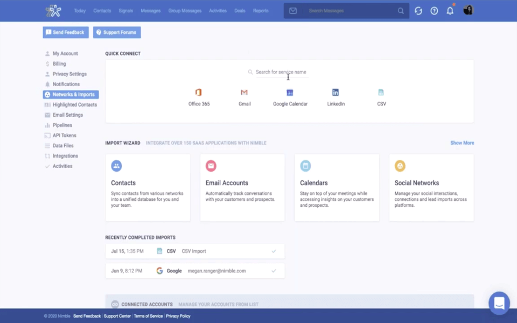
Task: Open the notifications bell
Action: pos(450,11)
